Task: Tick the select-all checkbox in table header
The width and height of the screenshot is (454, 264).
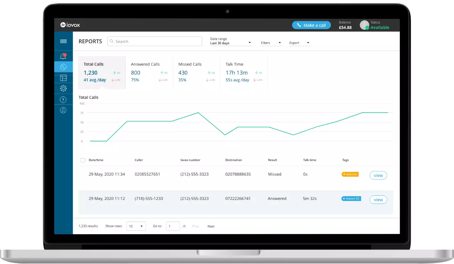Action: [x=83, y=160]
